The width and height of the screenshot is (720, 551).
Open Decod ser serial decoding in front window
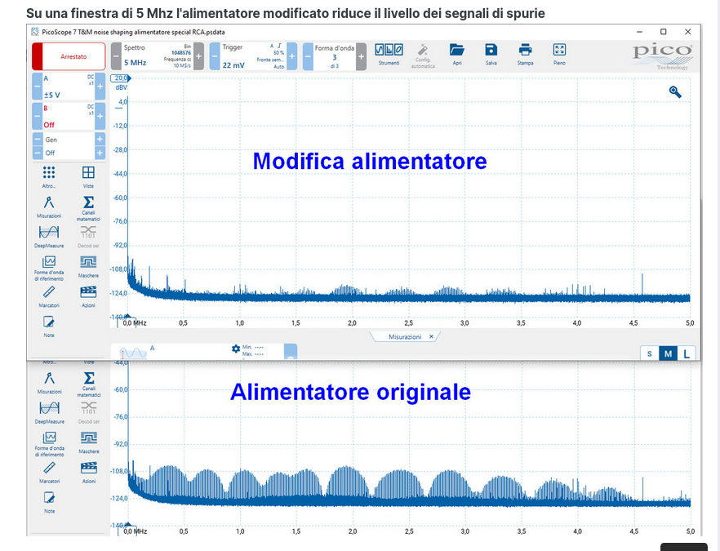(x=88, y=237)
